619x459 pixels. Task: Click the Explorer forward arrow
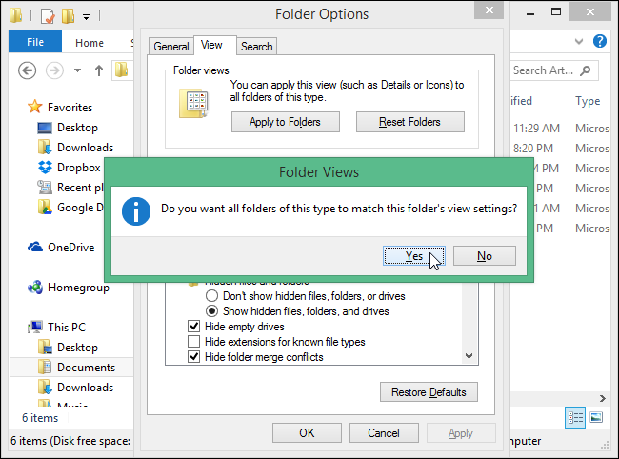point(54,71)
